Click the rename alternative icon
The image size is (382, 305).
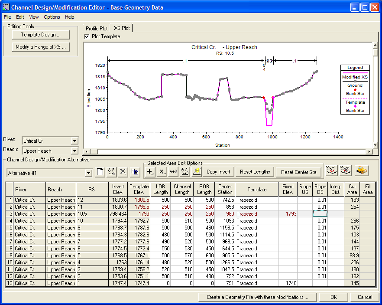click(x=111, y=172)
